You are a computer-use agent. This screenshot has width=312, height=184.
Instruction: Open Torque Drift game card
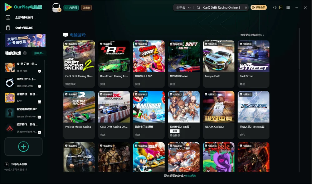(218, 64)
